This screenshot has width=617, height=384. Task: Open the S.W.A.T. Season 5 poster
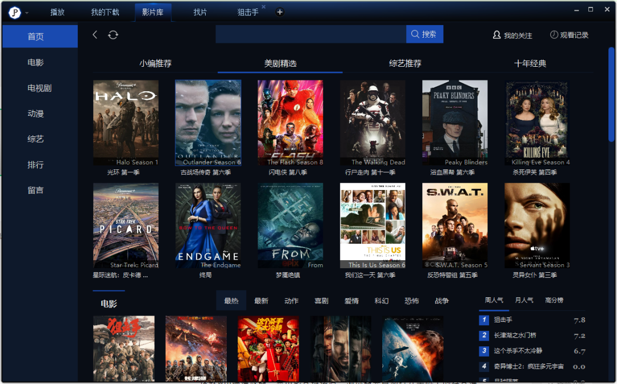pyautogui.click(x=455, y=225)
